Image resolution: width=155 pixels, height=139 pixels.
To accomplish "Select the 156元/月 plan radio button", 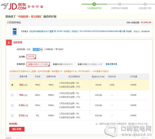I will pyautogui.click(x=12, y=116).
